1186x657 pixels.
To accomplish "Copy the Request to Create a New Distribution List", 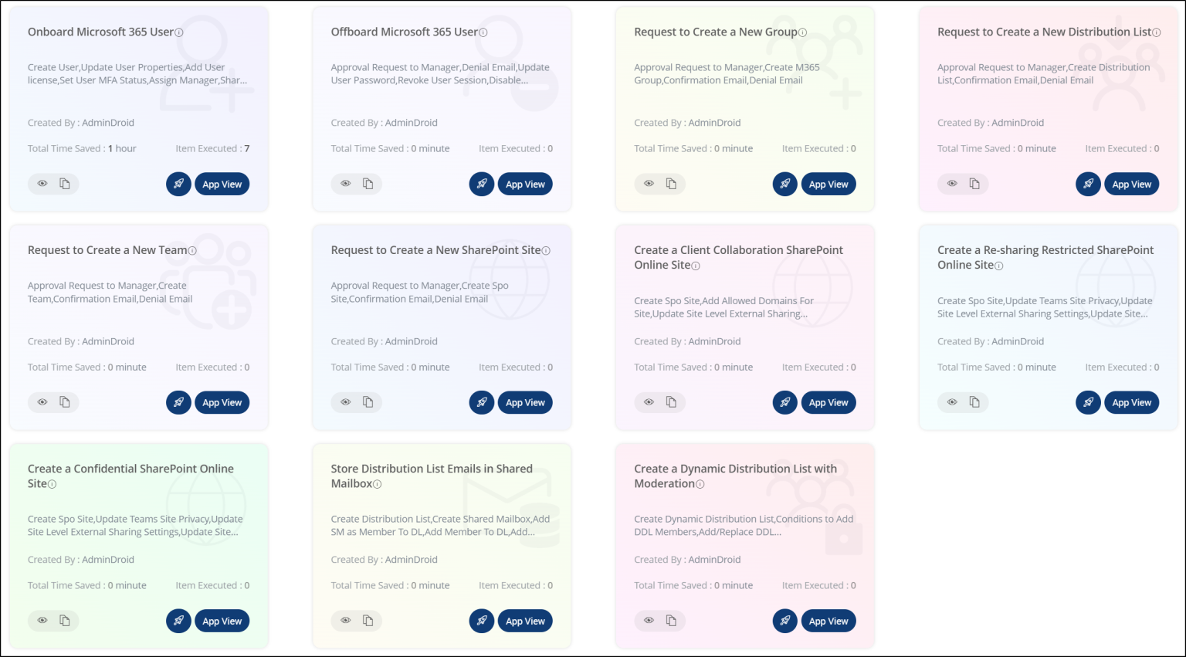I will pyautogui.click(x=976, y=184).
